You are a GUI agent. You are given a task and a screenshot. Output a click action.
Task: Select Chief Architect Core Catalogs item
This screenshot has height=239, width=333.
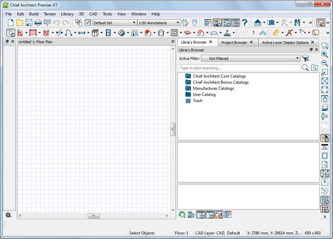click(x=219, y=76)
